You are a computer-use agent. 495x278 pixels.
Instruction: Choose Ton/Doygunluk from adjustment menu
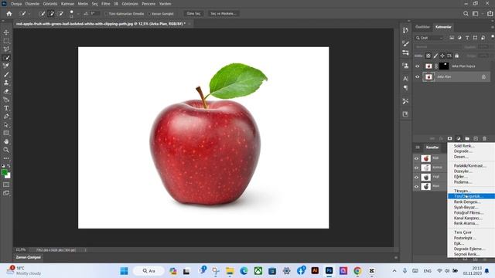(471, 196)
